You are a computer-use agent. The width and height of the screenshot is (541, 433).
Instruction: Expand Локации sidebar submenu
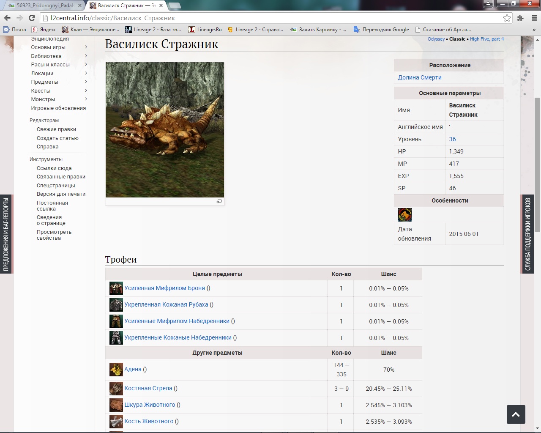86,73
